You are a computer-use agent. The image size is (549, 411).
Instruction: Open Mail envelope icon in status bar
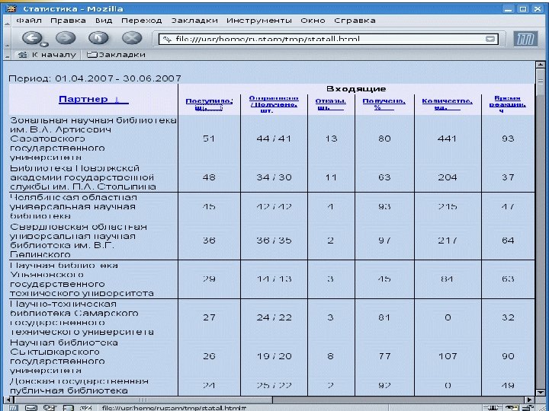point(31,407)
